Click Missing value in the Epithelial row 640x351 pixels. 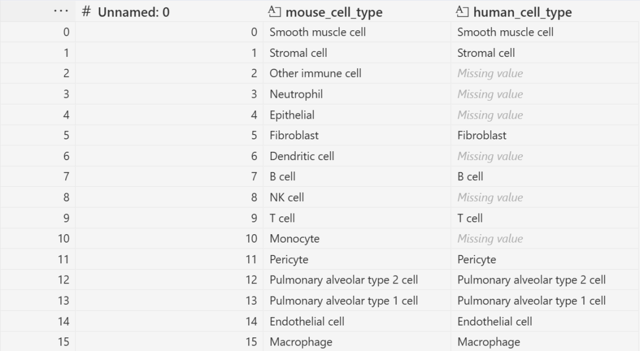(490, 115)
